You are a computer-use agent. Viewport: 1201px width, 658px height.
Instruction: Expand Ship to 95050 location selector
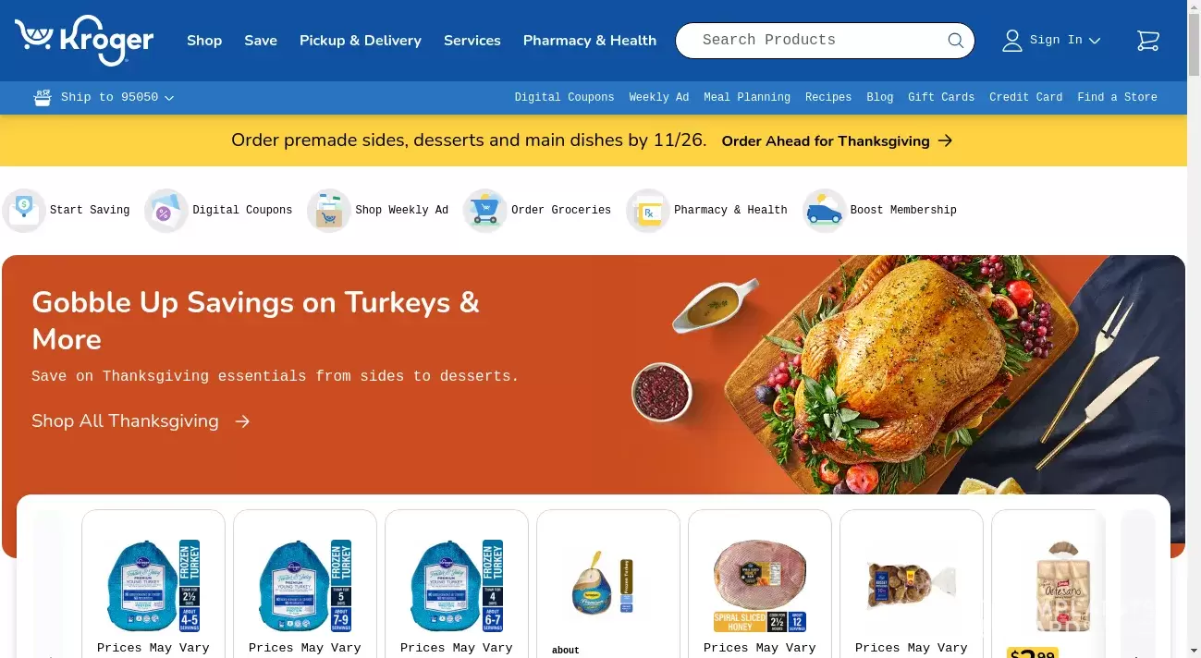tap(104, 97)
